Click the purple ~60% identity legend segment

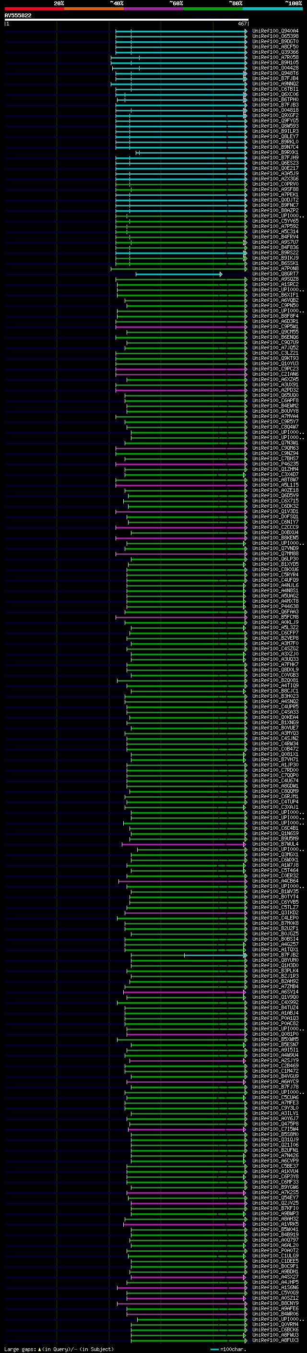(x=154, y=9)
